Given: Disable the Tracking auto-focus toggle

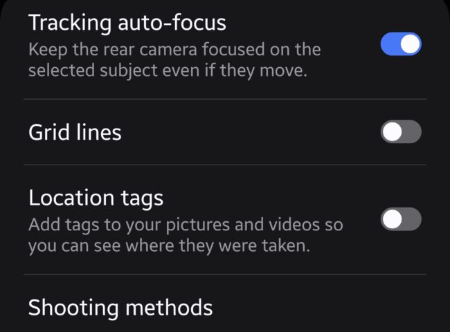Looking at the screenshot, I should click(401, 45).
